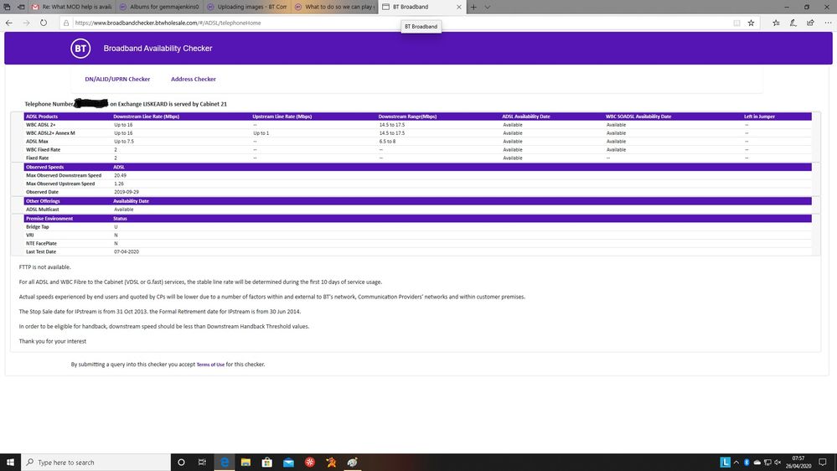Click the last test date 07-04-2020
Image resolution: width=837 pixels, height=471 pixels.
pyautogui.click(x=127, y=252)
